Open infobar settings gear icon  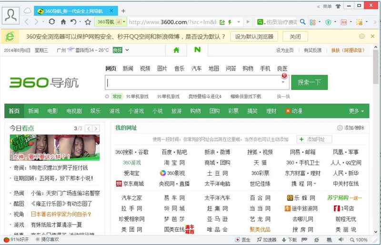point(362,37)
